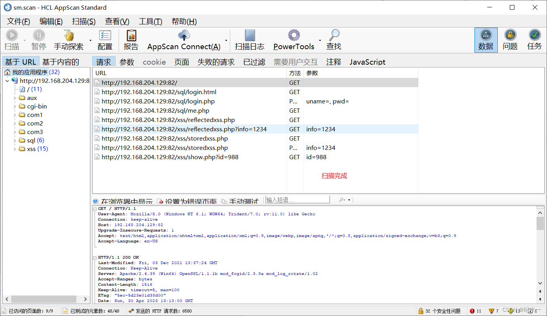Open the scan log (扫描日志)

tap(249, 40)
